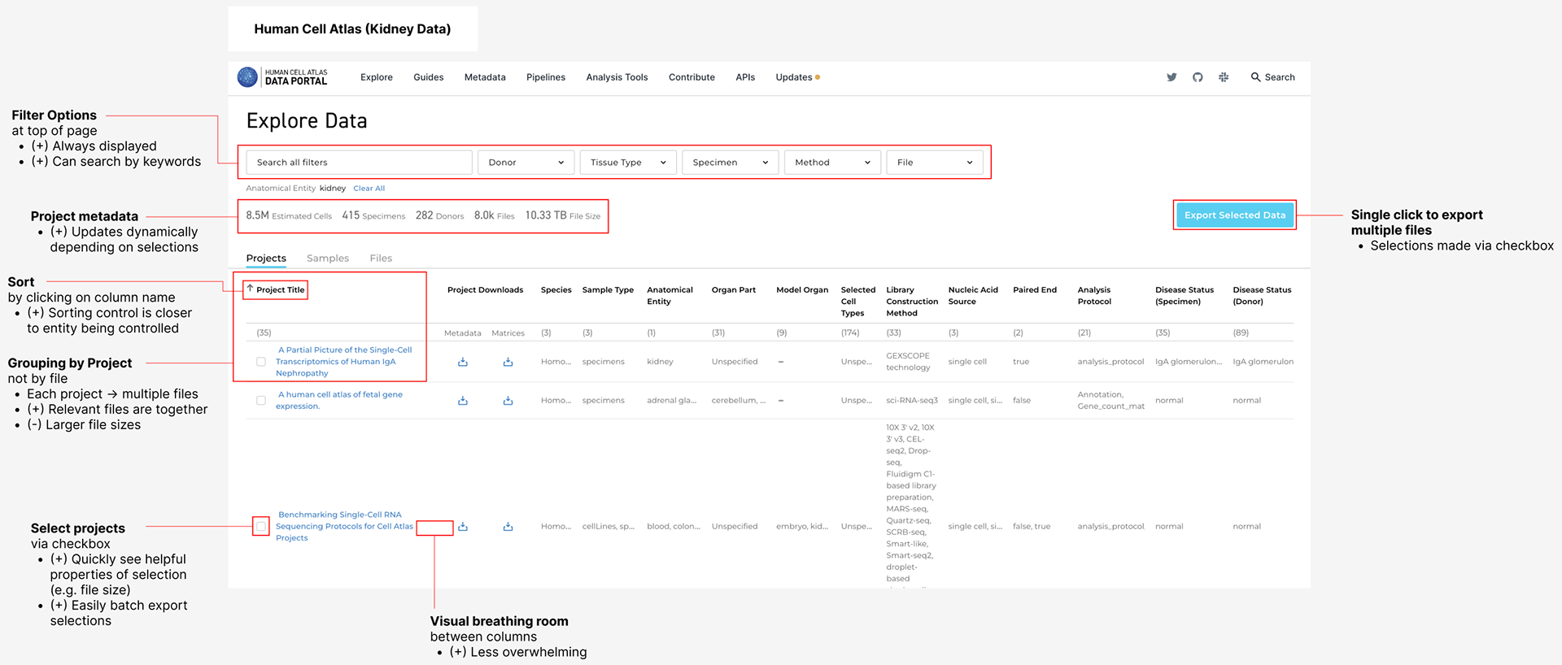1562x665 pixels.
Task: Open the APIs menu item
Action: 745,77
